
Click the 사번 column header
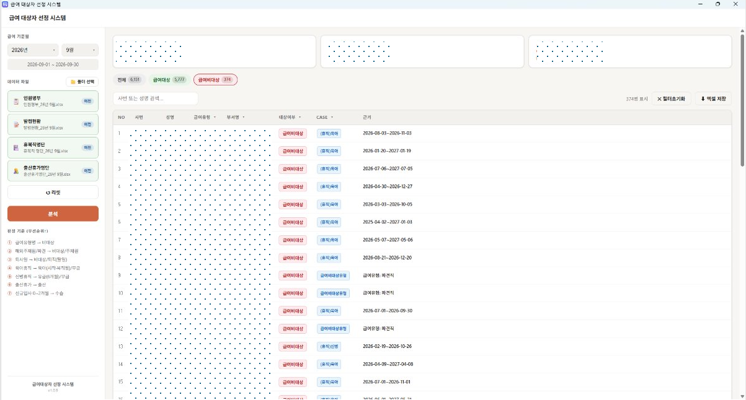coord(139,117)
